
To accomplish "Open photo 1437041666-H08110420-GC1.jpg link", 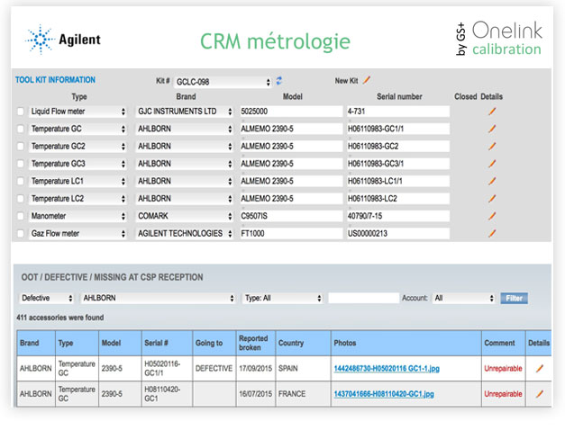I will [x=383, y=394].
